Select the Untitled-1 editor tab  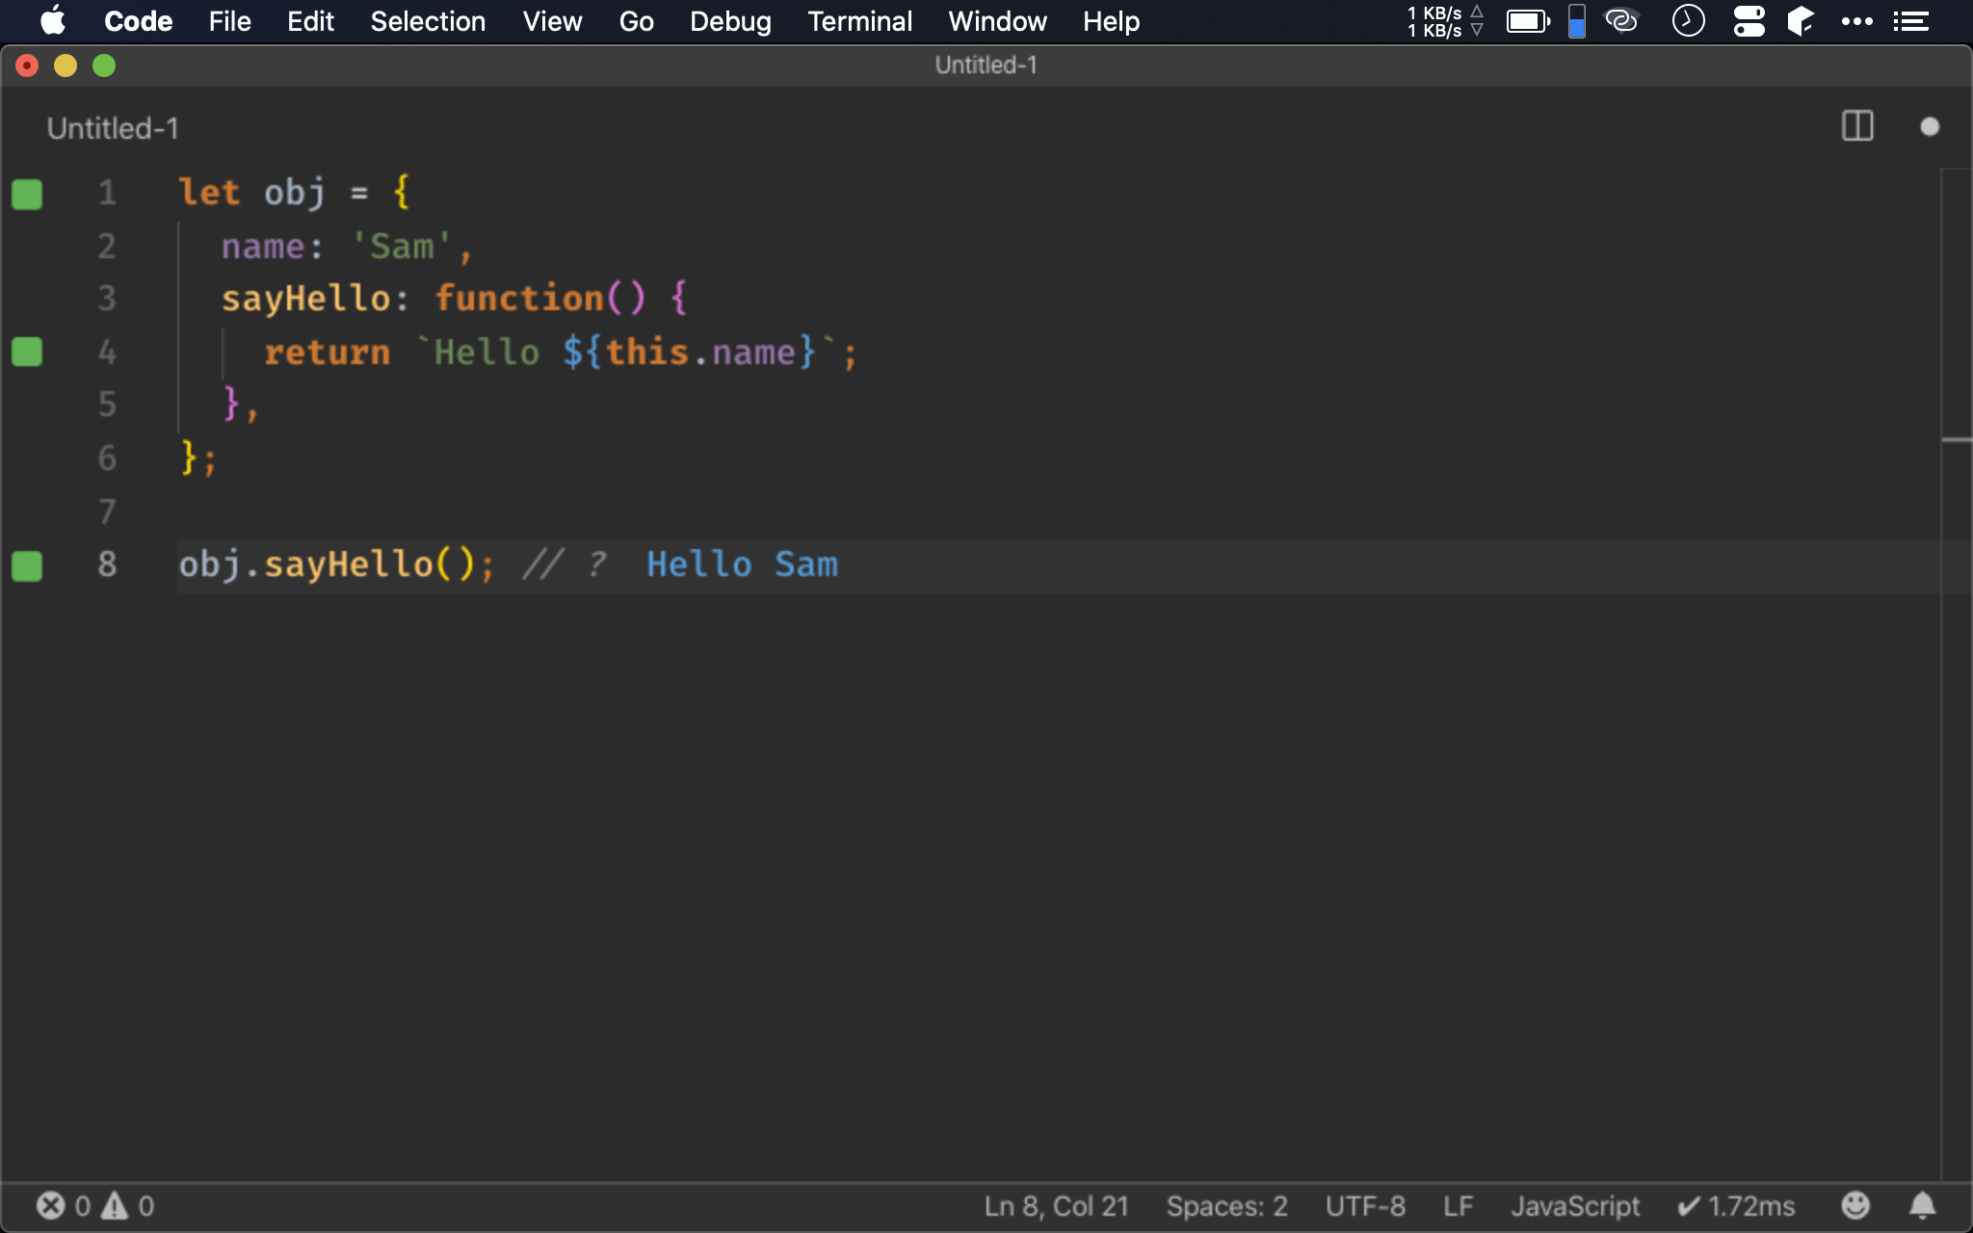pos(113,128)
